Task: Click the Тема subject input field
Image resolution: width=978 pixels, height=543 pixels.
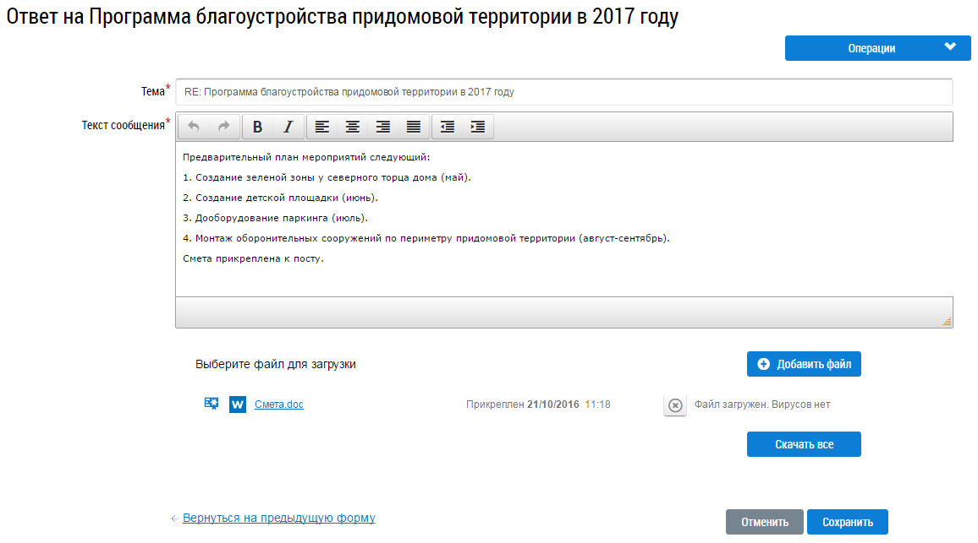Action: click(x=563, y=92)
